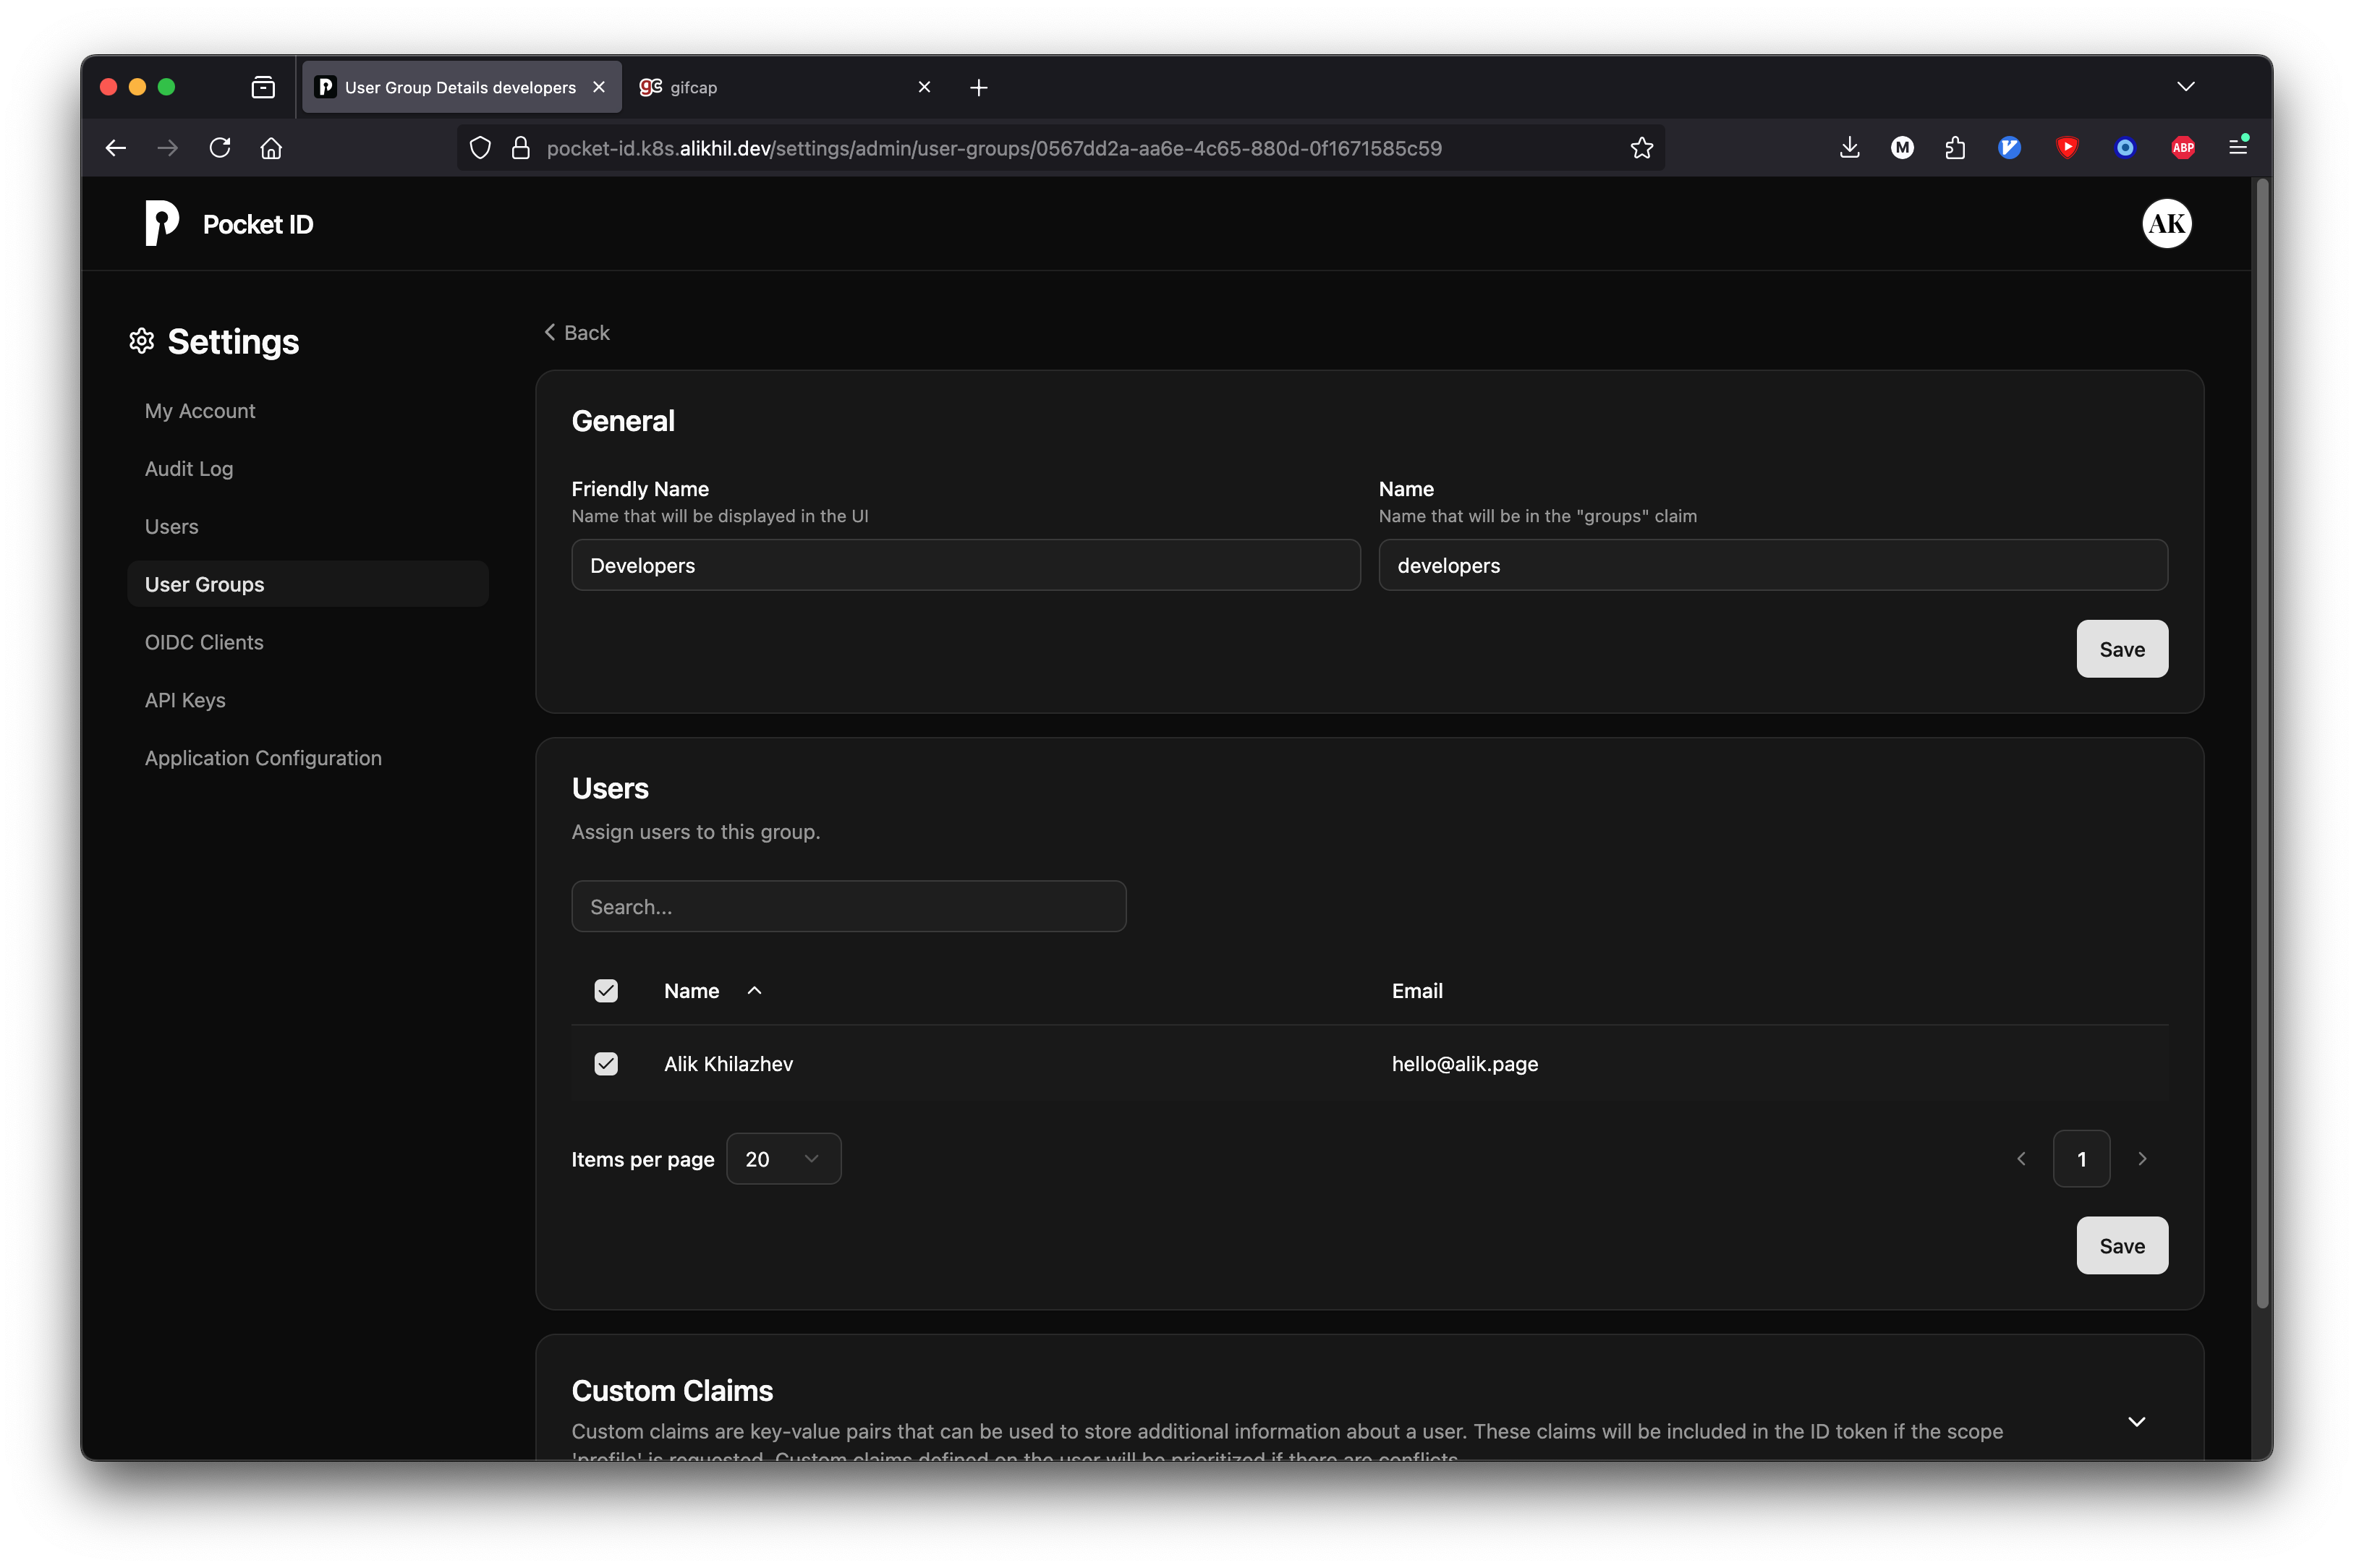Click the Email column header
2354x1568 pixels.
(1416, 990)
